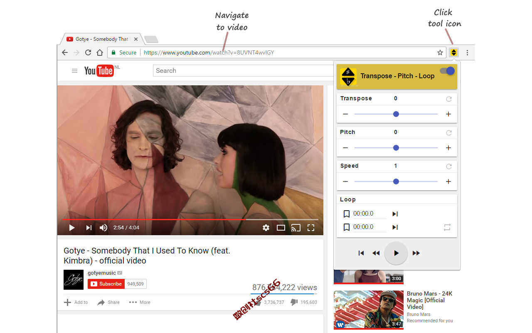The width and height of the screenshot is (532, 333).
Task: Set first loop bookmark marker
Action: tap(347, 214)
